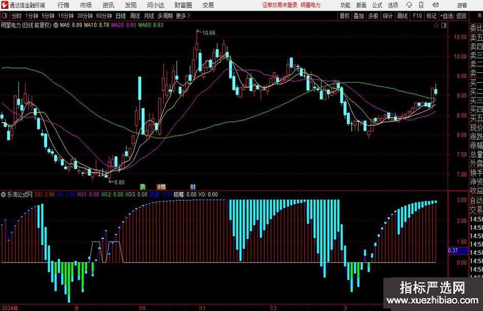Expand the 乐淘公式网 indicator dropdown arrow
Image resolution: width=483 pixels, height=311 pixels.
pos(4,195)
